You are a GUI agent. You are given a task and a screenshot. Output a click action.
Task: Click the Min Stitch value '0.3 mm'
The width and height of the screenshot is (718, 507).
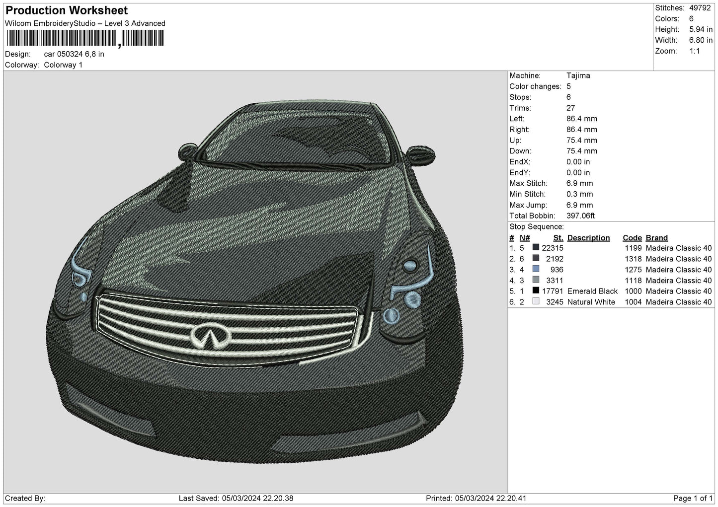(580, 194)
